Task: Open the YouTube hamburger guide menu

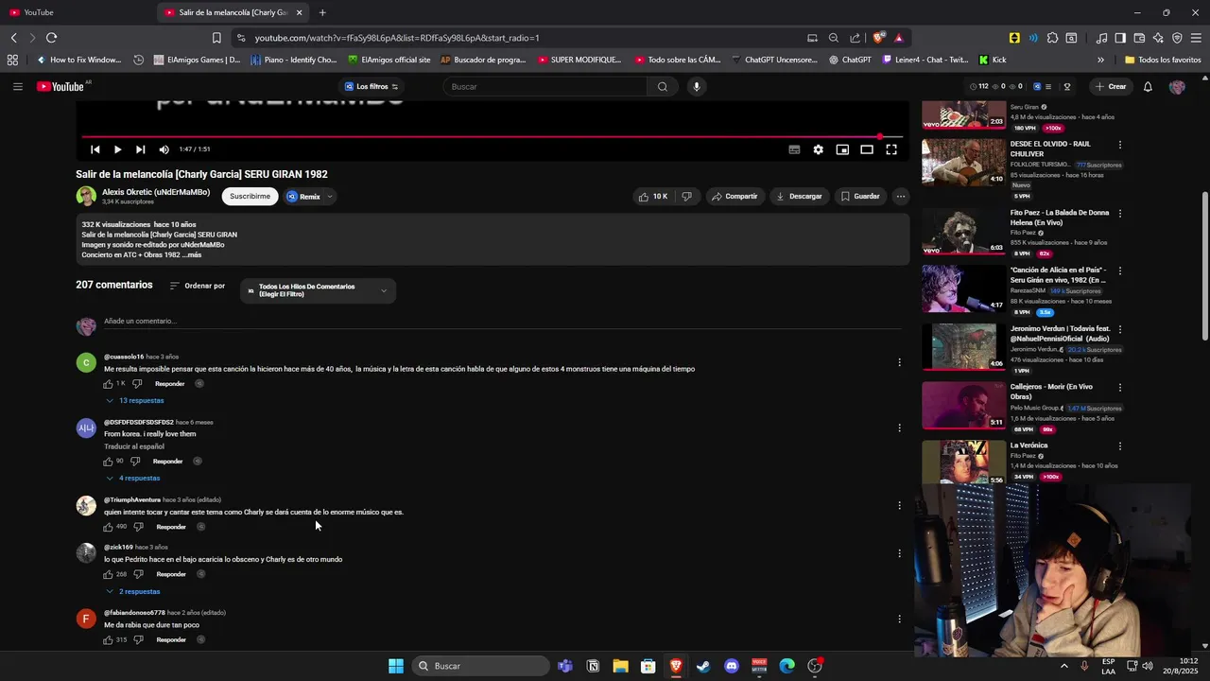Action: [17, 86]
